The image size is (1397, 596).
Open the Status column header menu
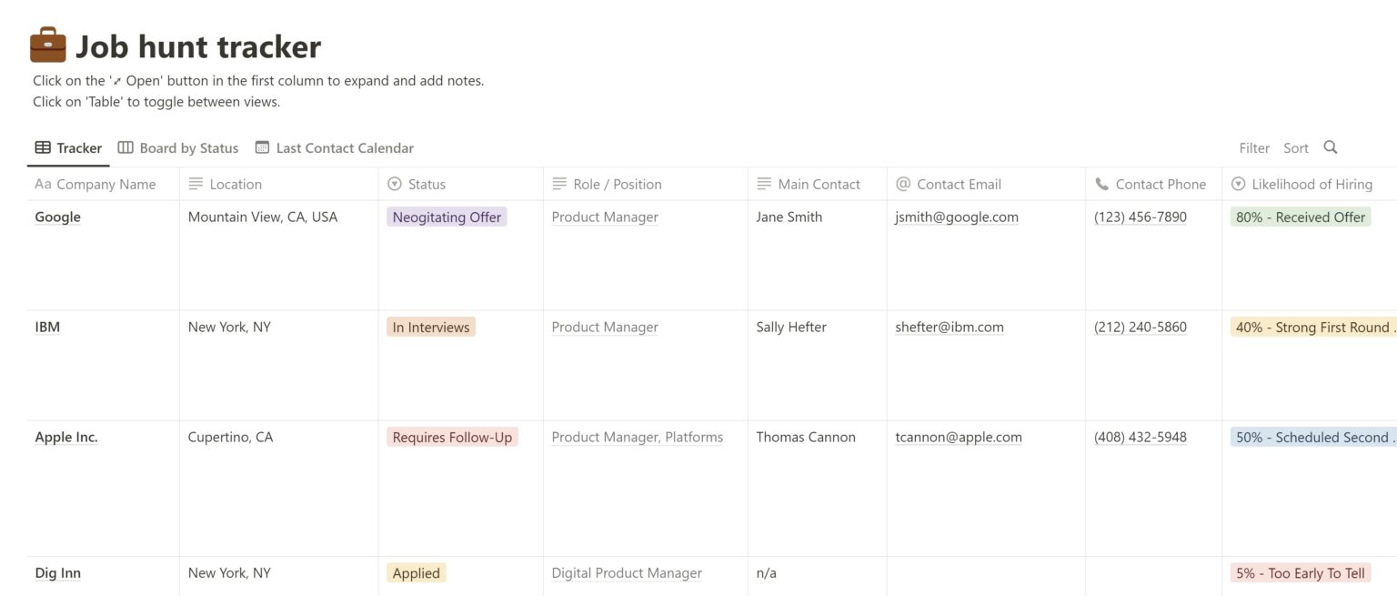coord(427,184)
